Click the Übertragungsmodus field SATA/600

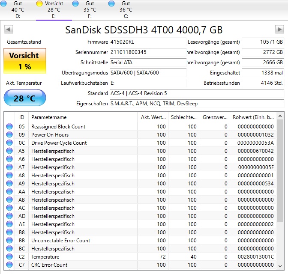148,73
